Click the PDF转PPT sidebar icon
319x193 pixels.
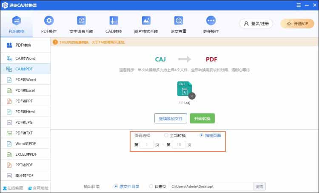point(9,101)
